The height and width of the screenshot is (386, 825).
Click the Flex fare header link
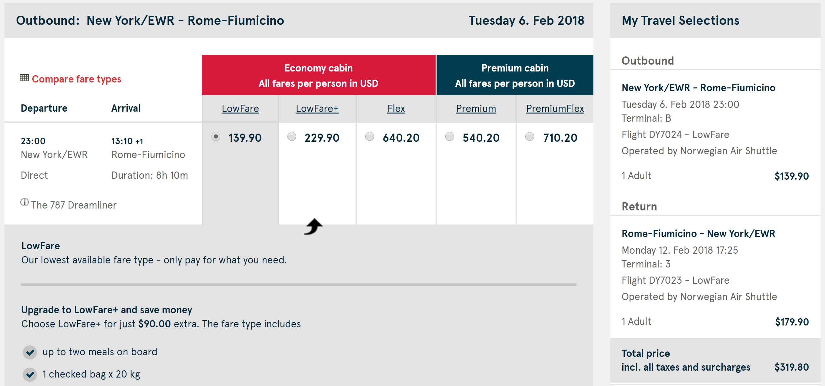click(x=396, y=108)
